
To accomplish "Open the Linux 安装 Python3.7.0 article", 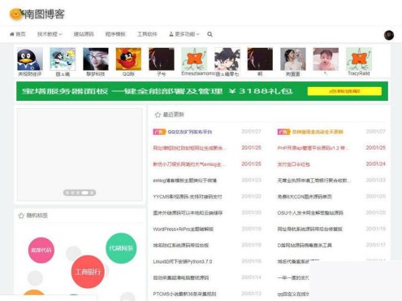I will pyautogui.click(x=183, y=261).
